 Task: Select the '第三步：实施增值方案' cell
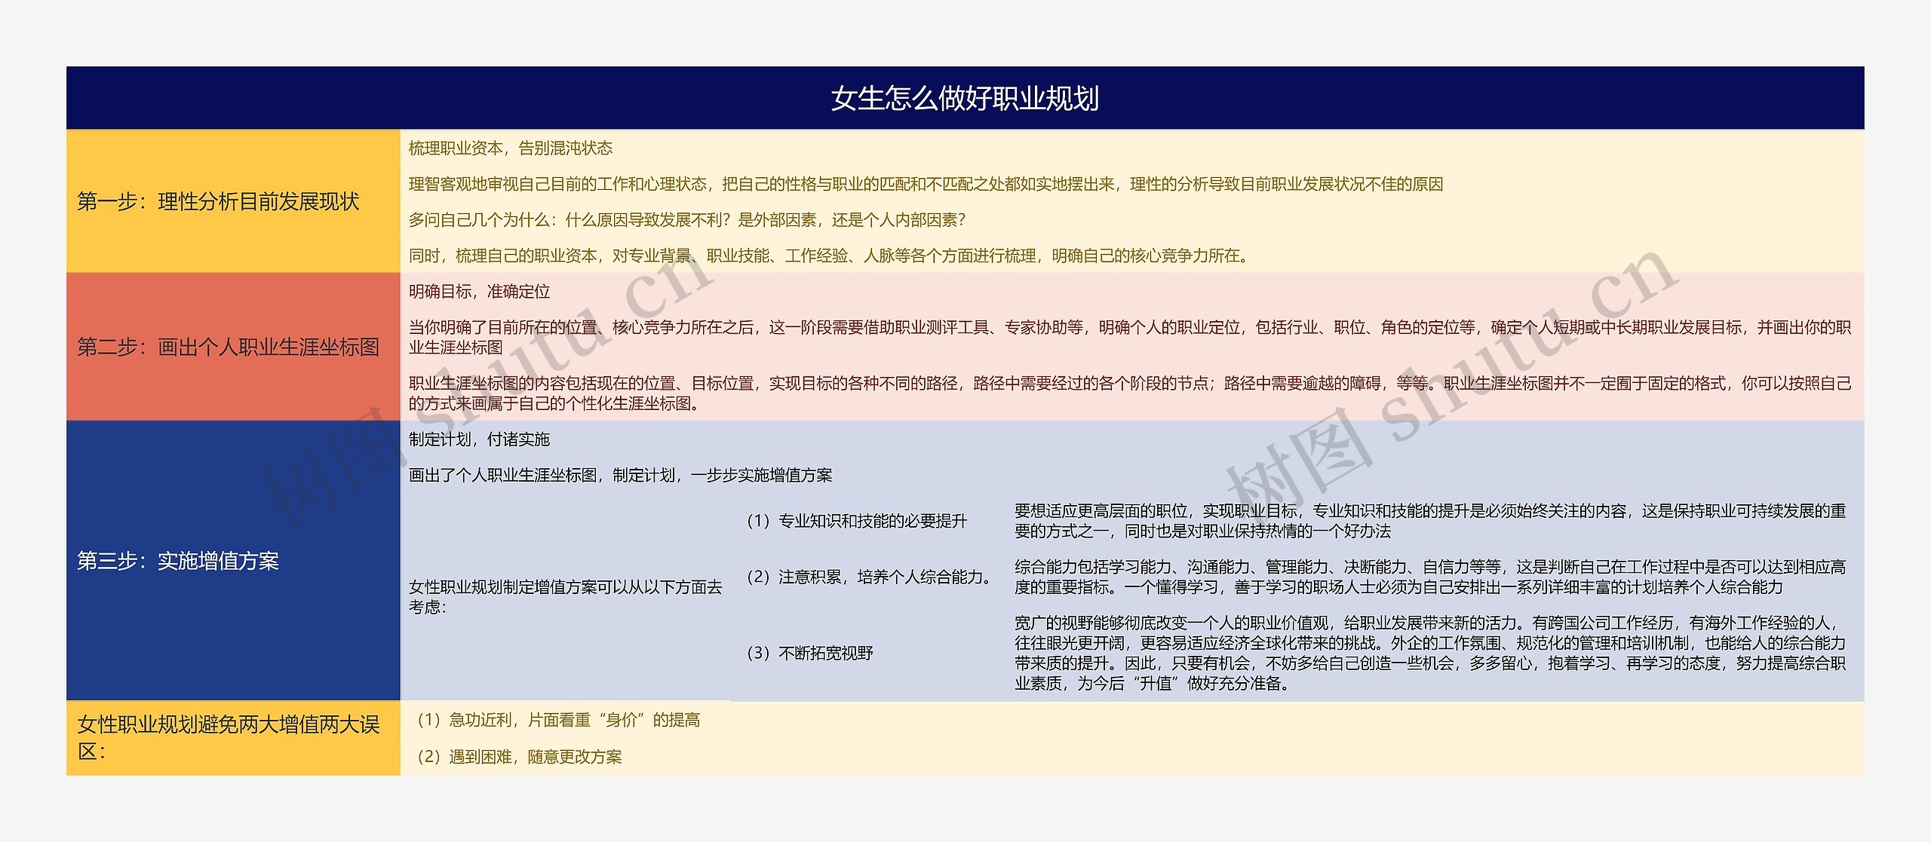click(x=178, y=561)
